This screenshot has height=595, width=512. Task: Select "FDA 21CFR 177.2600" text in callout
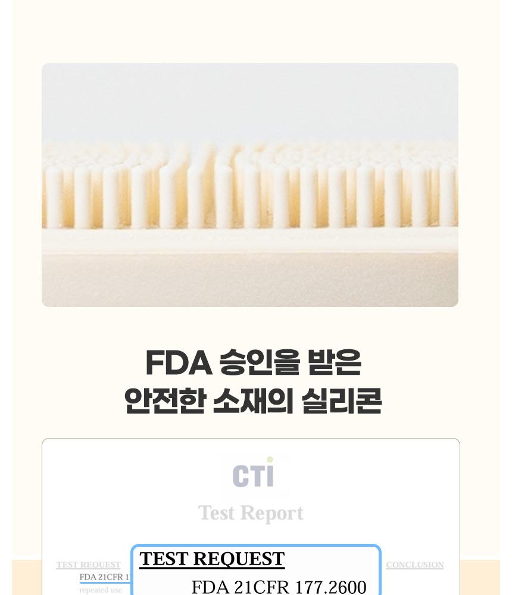pos(279,587)
